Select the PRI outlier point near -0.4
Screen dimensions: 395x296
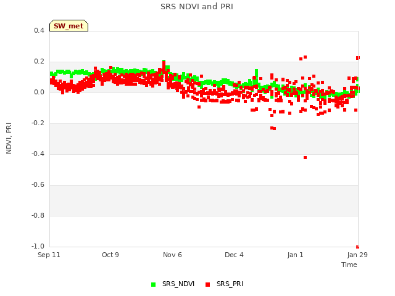pyautogui.click(x=305, y=158)
